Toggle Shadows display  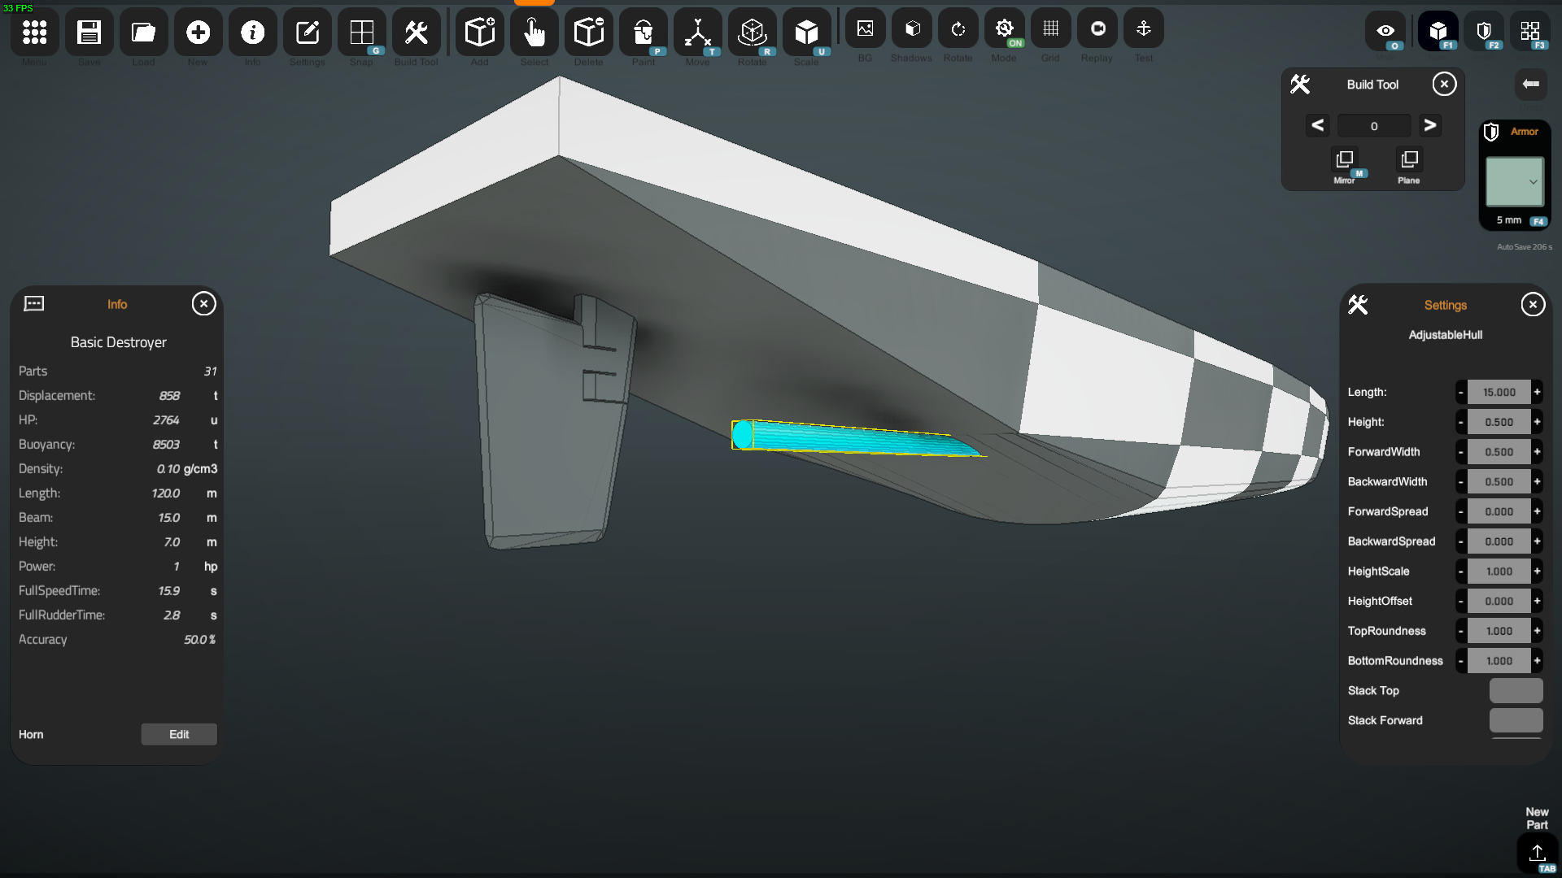coord(912,29)
